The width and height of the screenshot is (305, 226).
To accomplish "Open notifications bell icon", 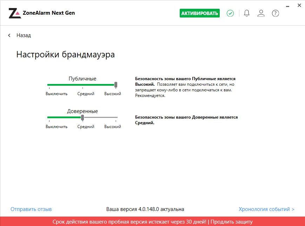I will point(247,13).
